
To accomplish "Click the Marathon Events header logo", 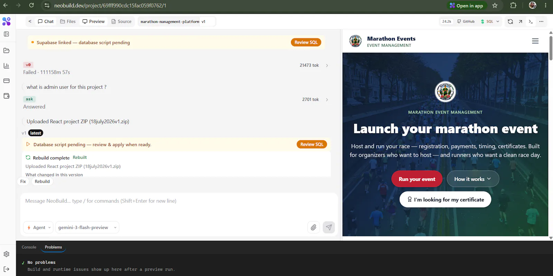I will click(355, 41).
